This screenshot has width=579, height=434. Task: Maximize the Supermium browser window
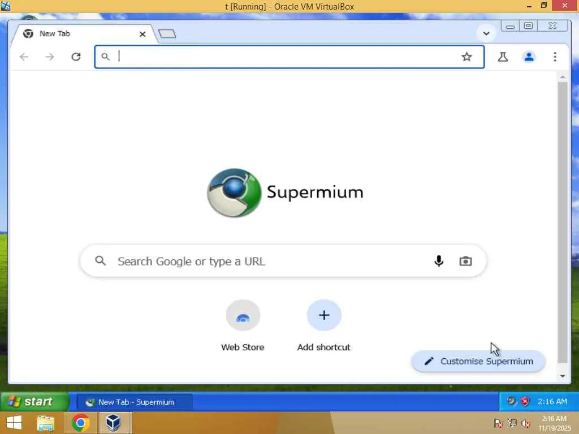pos(529,26)
